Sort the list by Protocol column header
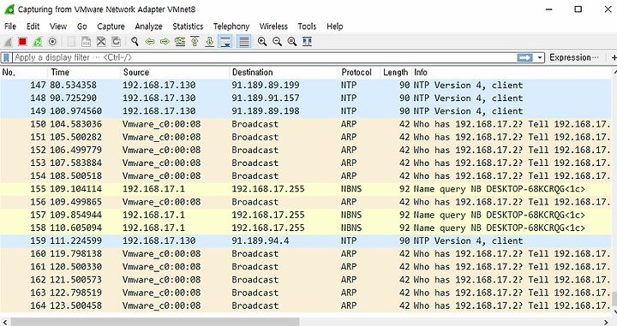This screenshot has width=617, height=326. (x=356, y=72)
